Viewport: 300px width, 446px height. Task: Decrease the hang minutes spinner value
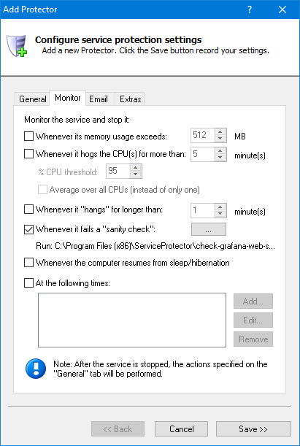[x=220, y=214]
